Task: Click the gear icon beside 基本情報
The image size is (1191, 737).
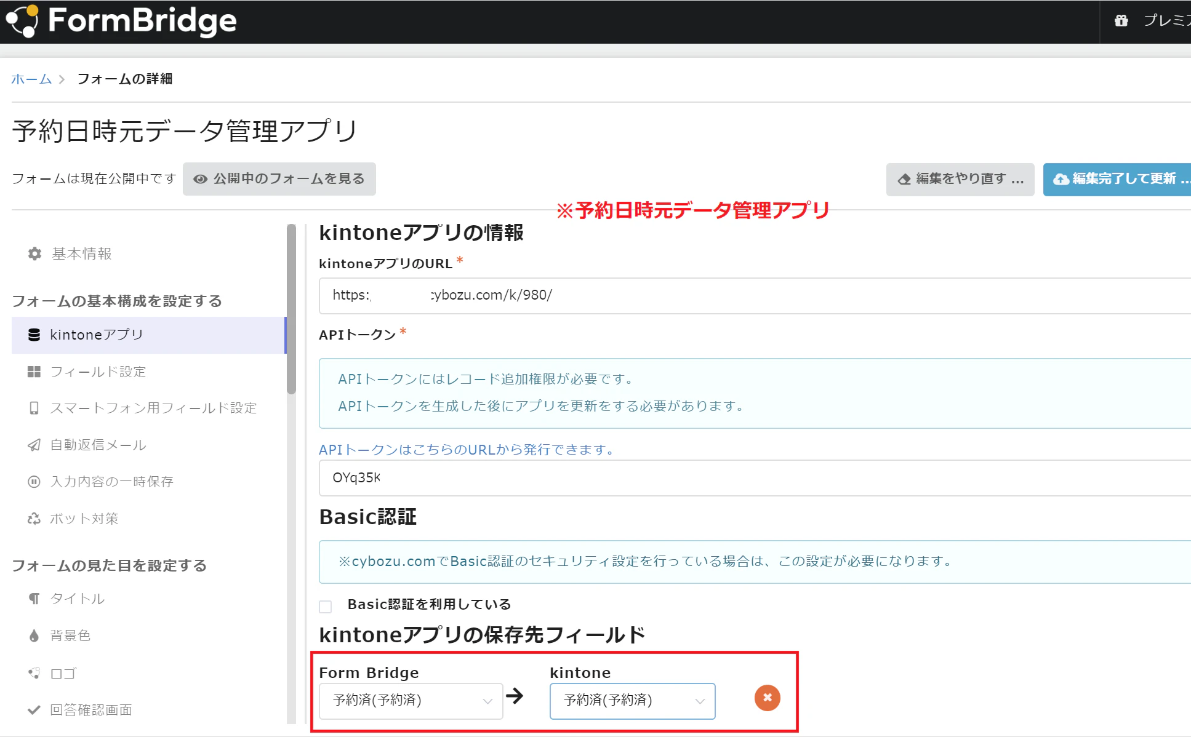Action: pos(34,253)
